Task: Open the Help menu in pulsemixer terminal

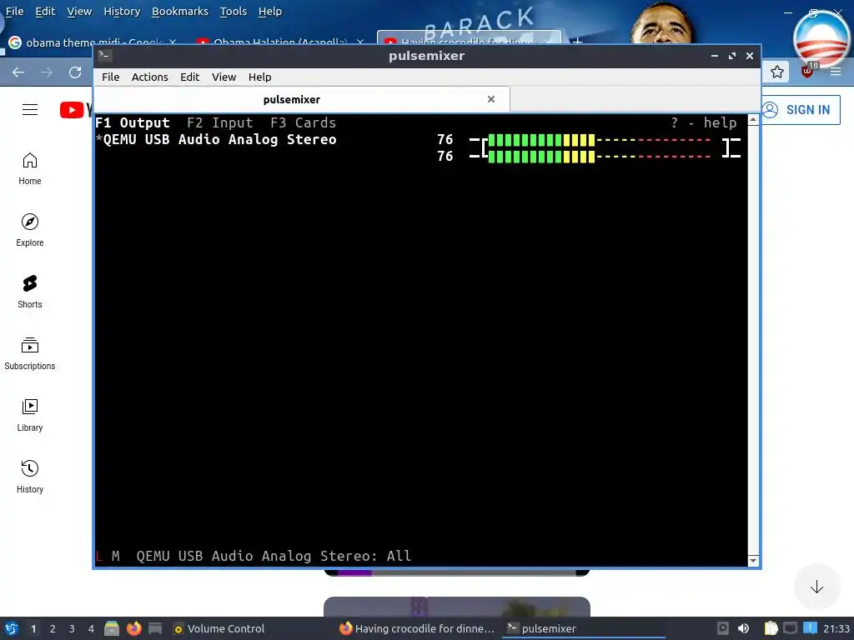Action: point(260,77)
